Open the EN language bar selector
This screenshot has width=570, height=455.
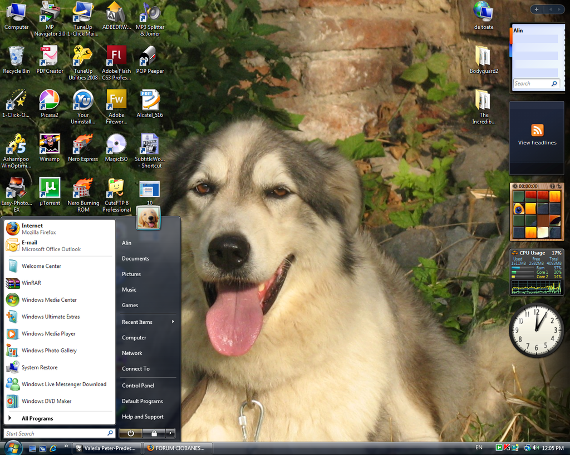coord(479,448)
